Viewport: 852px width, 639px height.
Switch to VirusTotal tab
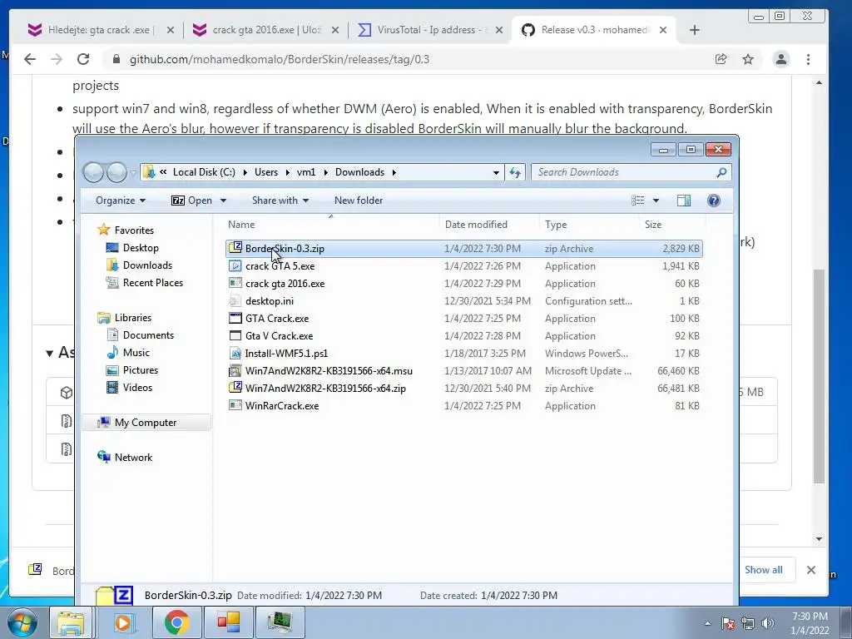(431, 30)
